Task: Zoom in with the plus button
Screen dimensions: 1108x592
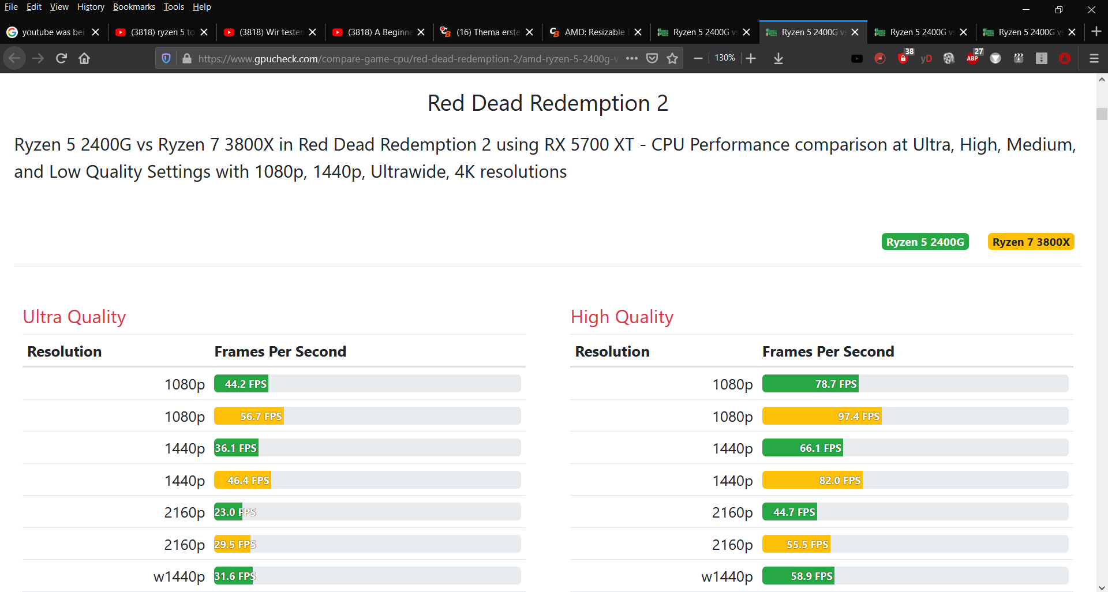Action: [x=751, y=58]
